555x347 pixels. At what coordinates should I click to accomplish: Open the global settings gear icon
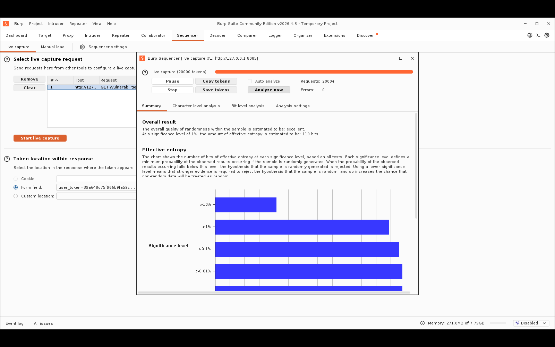[x=547, y=35]
